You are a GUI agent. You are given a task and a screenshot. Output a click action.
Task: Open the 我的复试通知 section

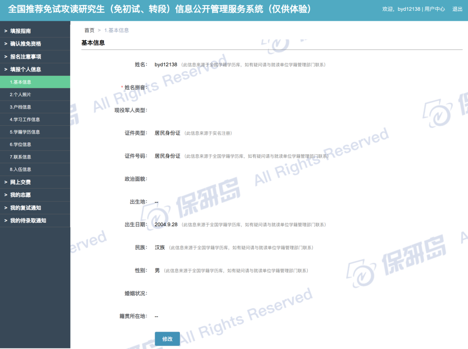(x=26, y=207)
